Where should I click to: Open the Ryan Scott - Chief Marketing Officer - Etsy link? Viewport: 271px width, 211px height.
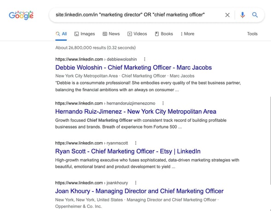point(128,151)
